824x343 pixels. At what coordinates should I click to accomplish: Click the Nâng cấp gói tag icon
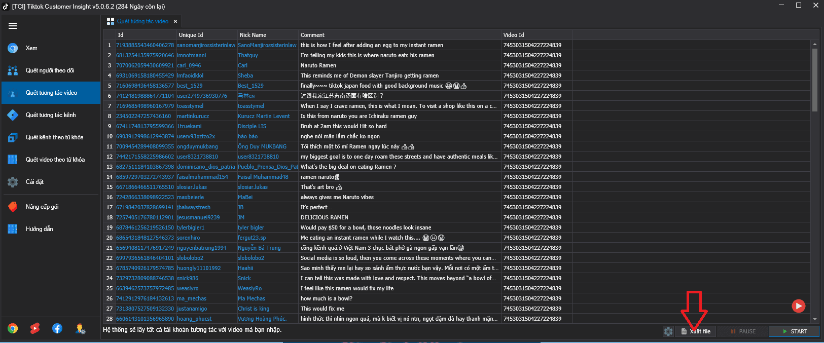(x=13, y=207)
